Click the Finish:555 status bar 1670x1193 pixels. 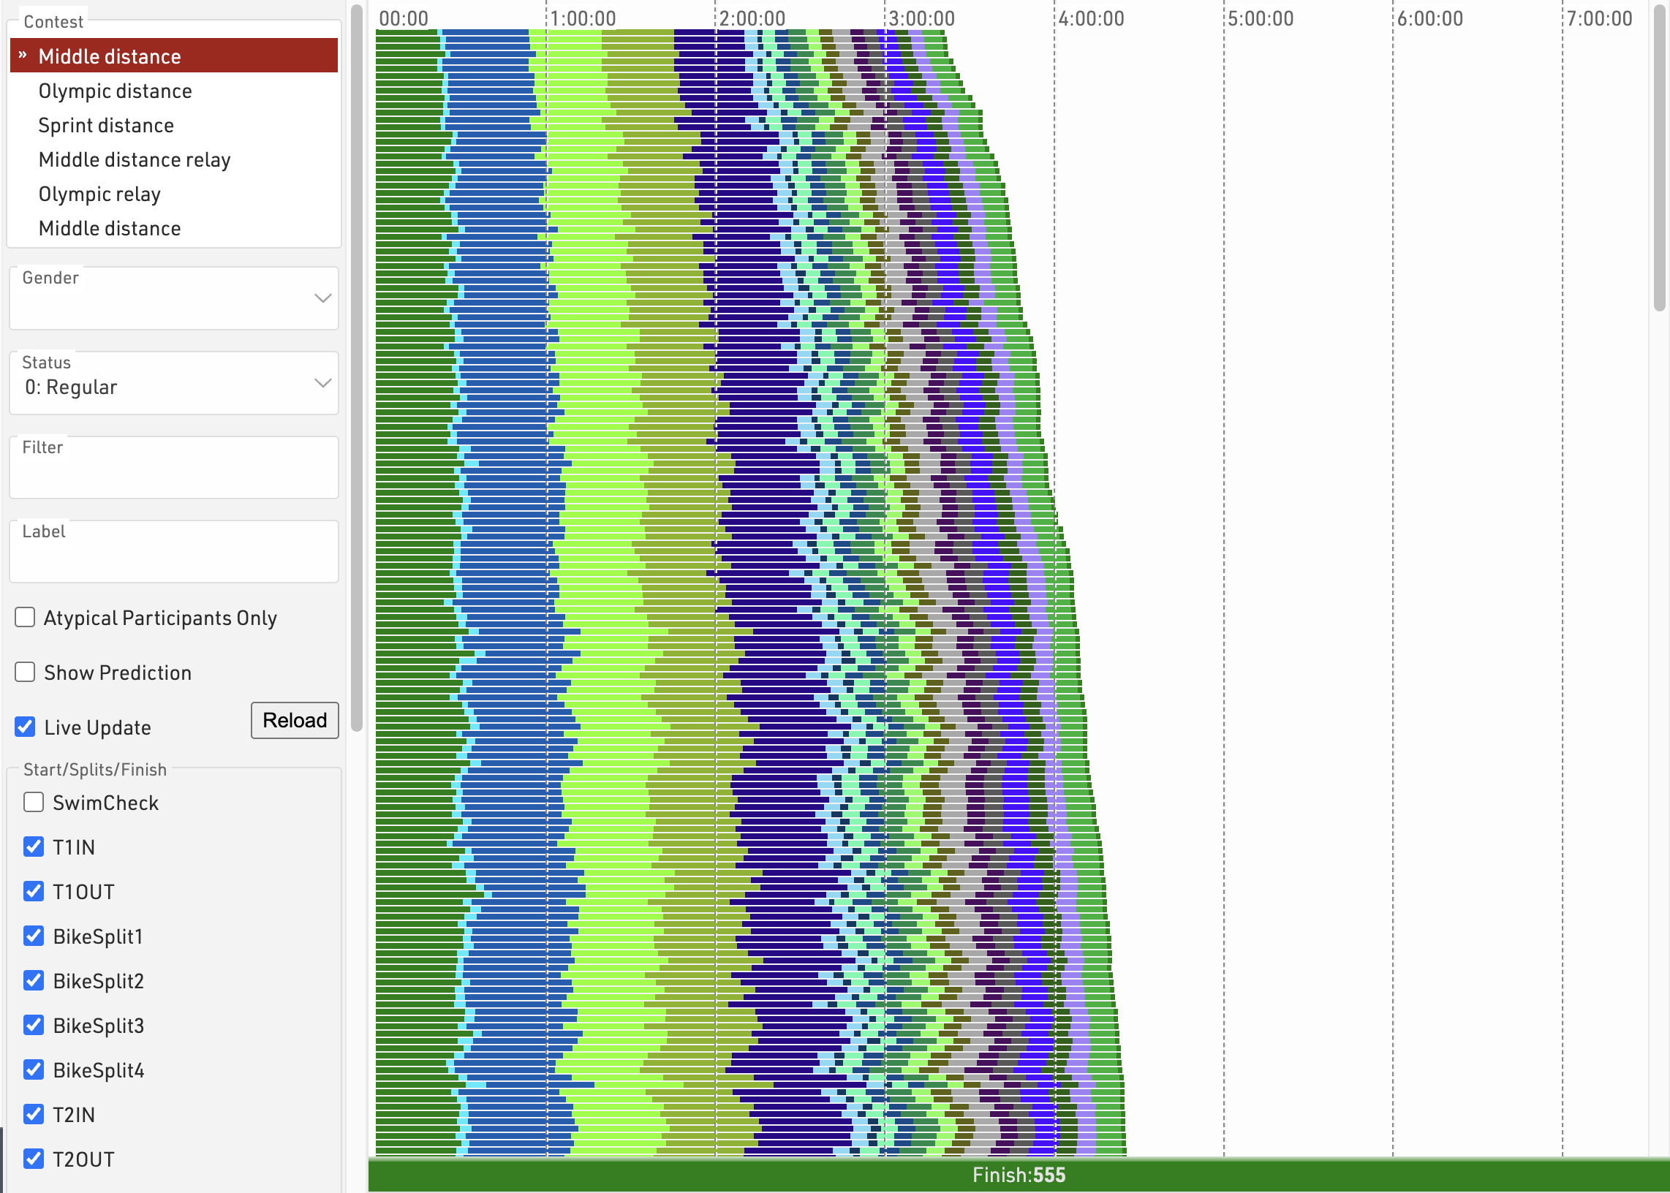[1018, 1175]
